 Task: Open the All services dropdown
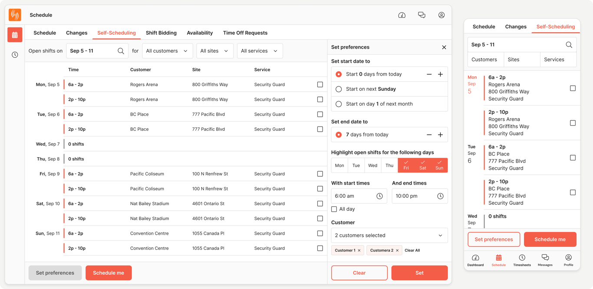coord(260,51)
